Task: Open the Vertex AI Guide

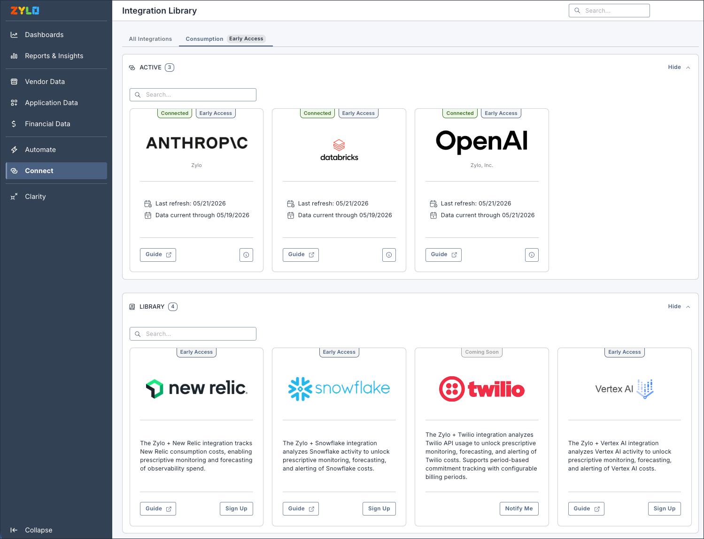Action: 586,509
